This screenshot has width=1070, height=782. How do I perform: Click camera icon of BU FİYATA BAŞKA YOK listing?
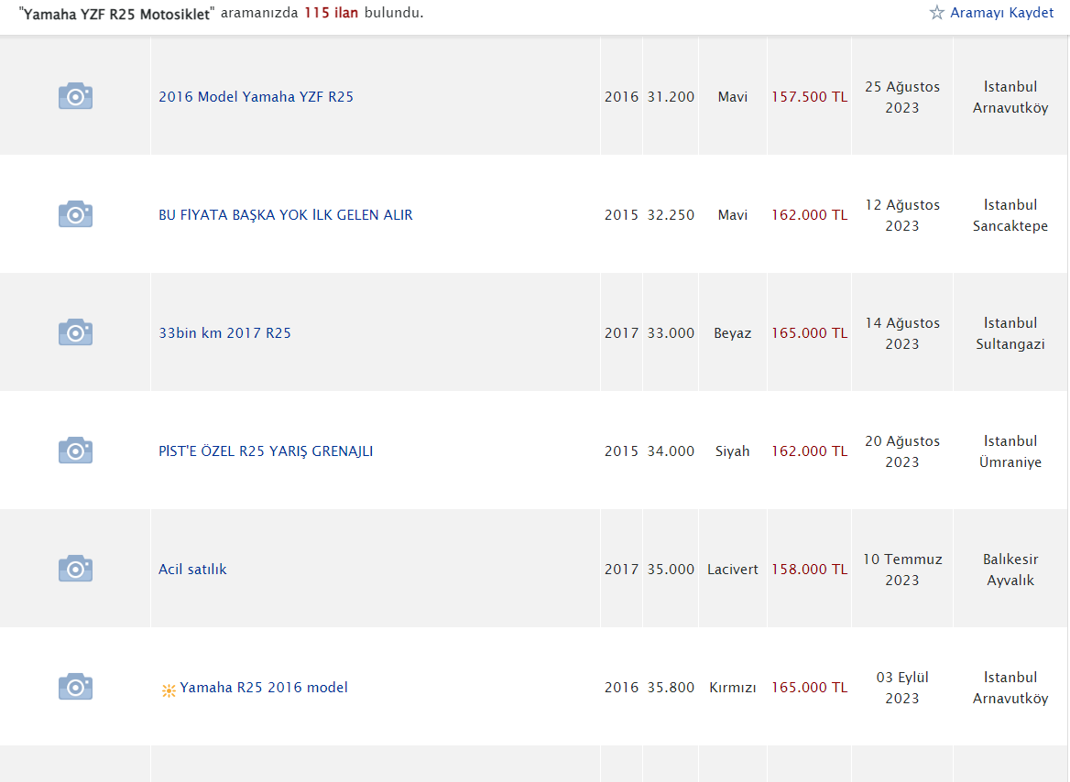75,214
